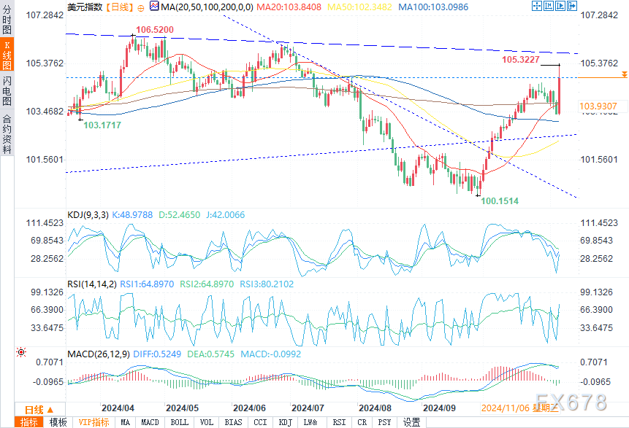Toggle the KDJ indicator in bottom bar
The height and width of the screenshot is (428, 629).
point(285,422)
